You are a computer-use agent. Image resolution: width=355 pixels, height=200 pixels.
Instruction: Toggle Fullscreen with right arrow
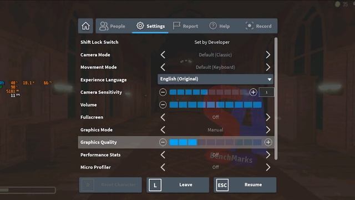pyautogui.click(x=268, y=117)
